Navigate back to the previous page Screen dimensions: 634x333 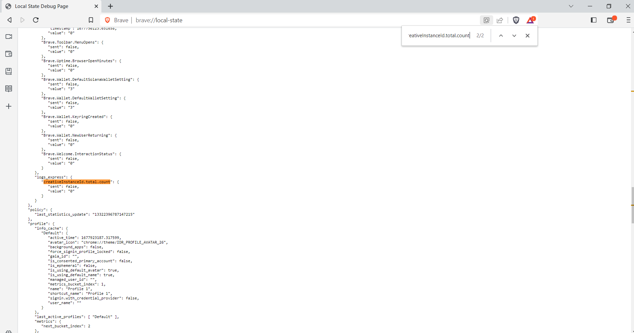tap(9, 20)
